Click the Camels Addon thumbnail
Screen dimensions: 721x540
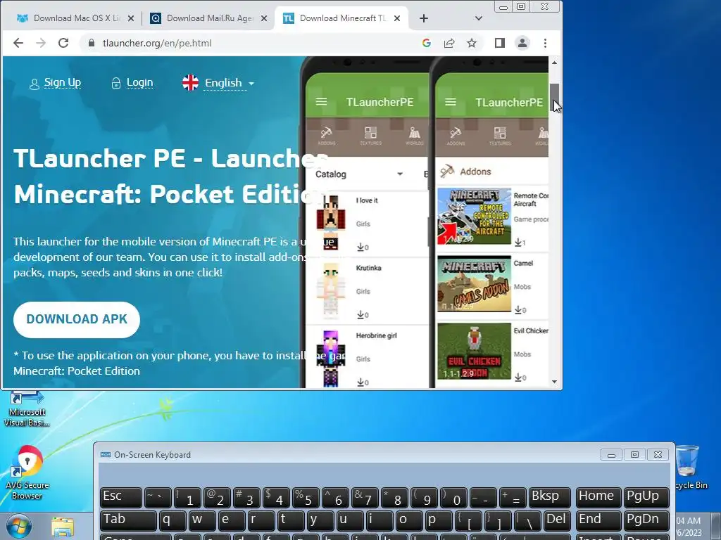pos(474,284)
